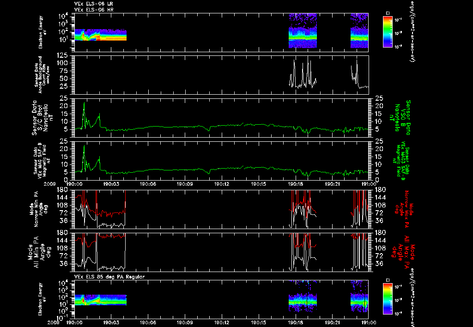Click the "Mode Narrow Min PA Angle" label

pos(38,209)
